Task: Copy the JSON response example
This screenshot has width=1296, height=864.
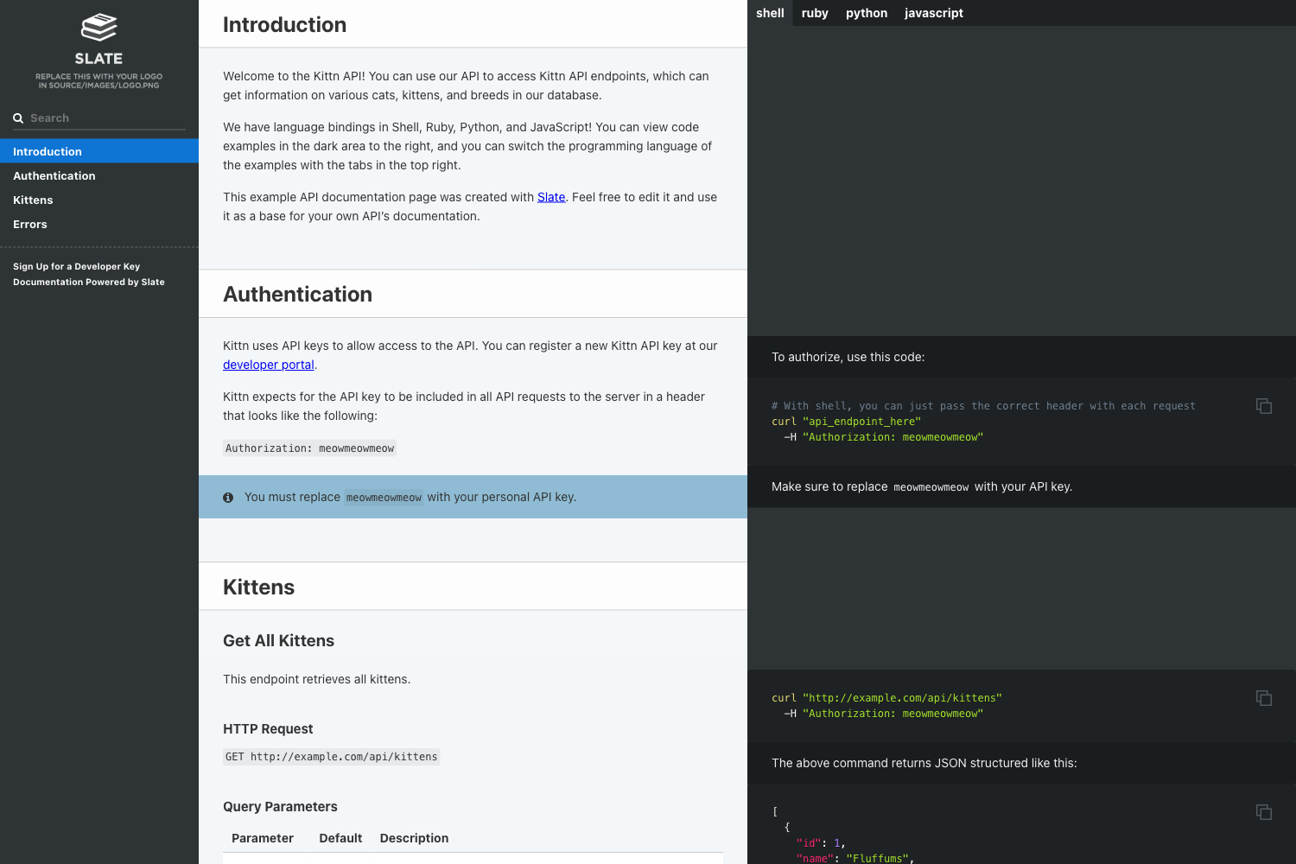Action: click(1263, 812)
